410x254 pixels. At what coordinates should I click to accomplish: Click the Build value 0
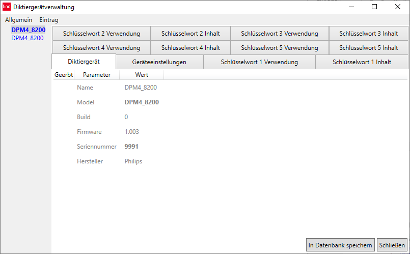tap(126, 117)
